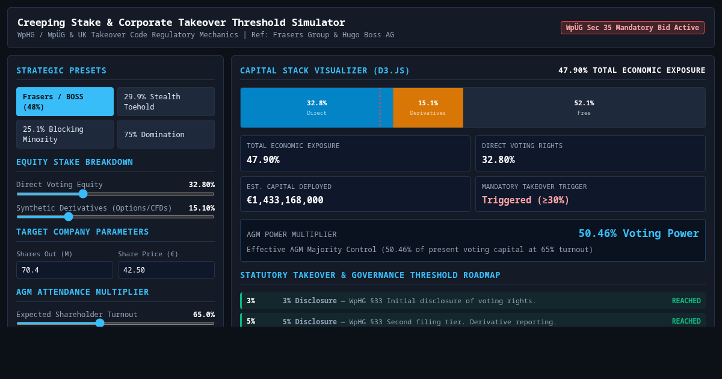Click the 5% Disclosure roadmap row
Viewport: 722px width, 379px height.
pyautogui.click(x=473, y=321)
